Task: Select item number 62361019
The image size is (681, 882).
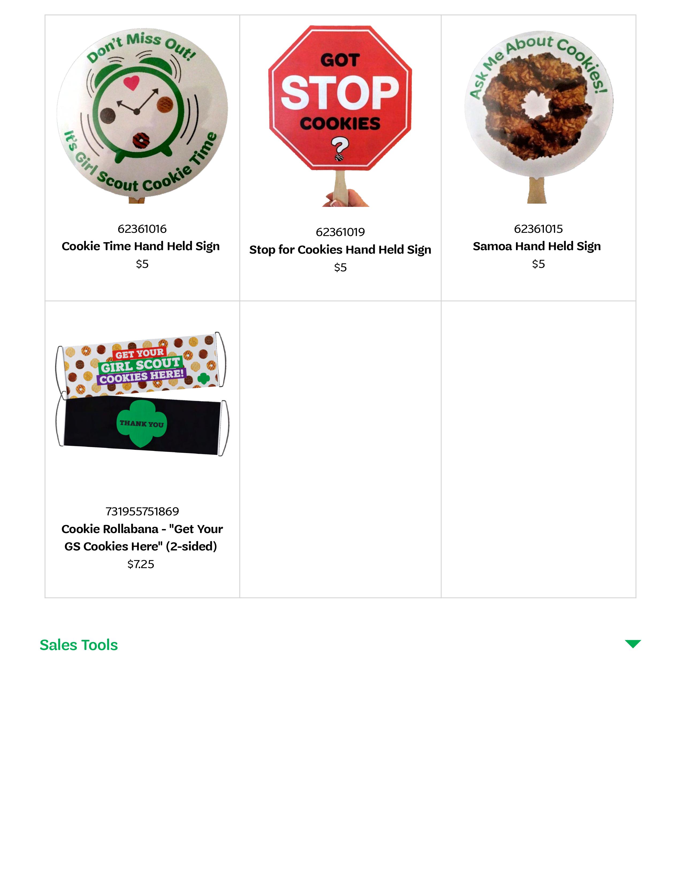Action: click(x=340, y=232)
